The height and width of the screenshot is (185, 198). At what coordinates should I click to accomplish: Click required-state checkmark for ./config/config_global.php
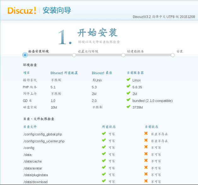click(x=104, y=134)
